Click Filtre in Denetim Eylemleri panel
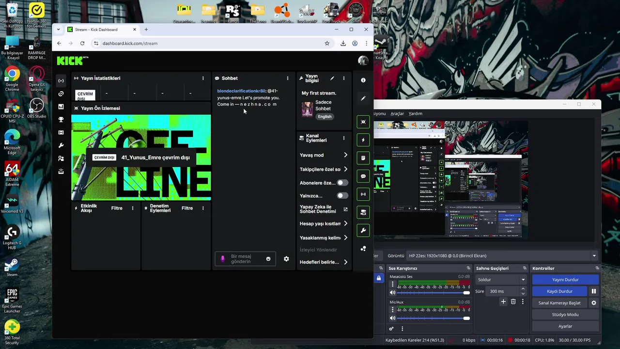Image resolution: width=620 pixels, height=349 pixels. (187, 208)
